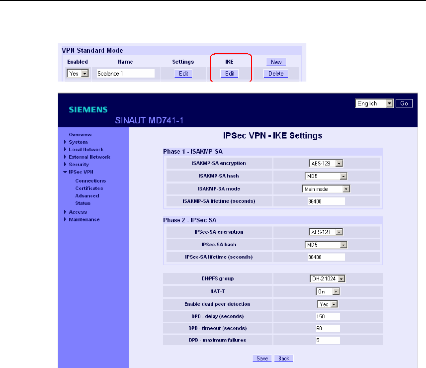Screen dimensions: 426x368
Task: Expand the Local Network menu arrow
Action: click(x=65, y=150)
